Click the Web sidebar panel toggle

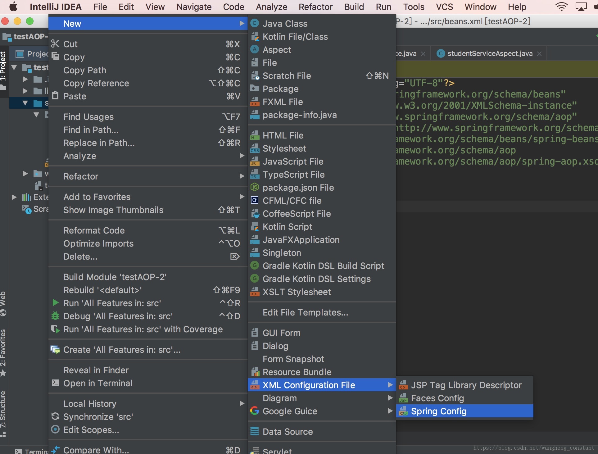[4, 301]
